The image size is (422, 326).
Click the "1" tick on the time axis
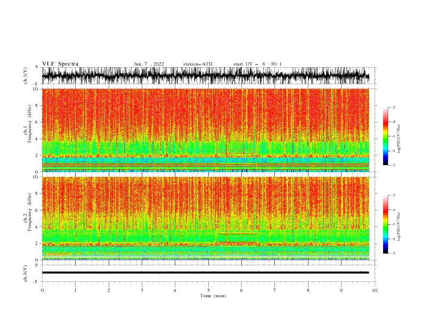[75, 290]
